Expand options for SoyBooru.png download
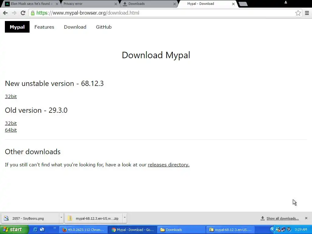The width and height of the screenshot is (312, 234). point(61,218)
